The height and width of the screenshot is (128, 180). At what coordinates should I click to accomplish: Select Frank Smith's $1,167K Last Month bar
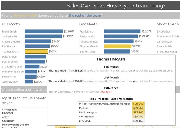coord(122,31)
